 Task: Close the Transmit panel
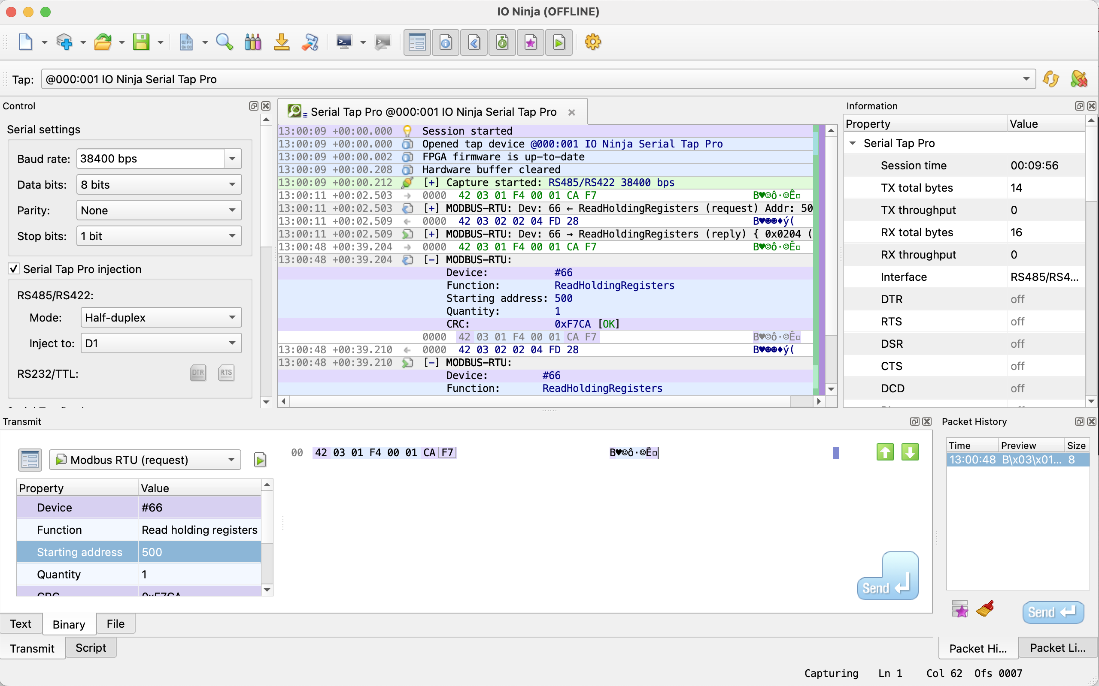click(927, 421)
